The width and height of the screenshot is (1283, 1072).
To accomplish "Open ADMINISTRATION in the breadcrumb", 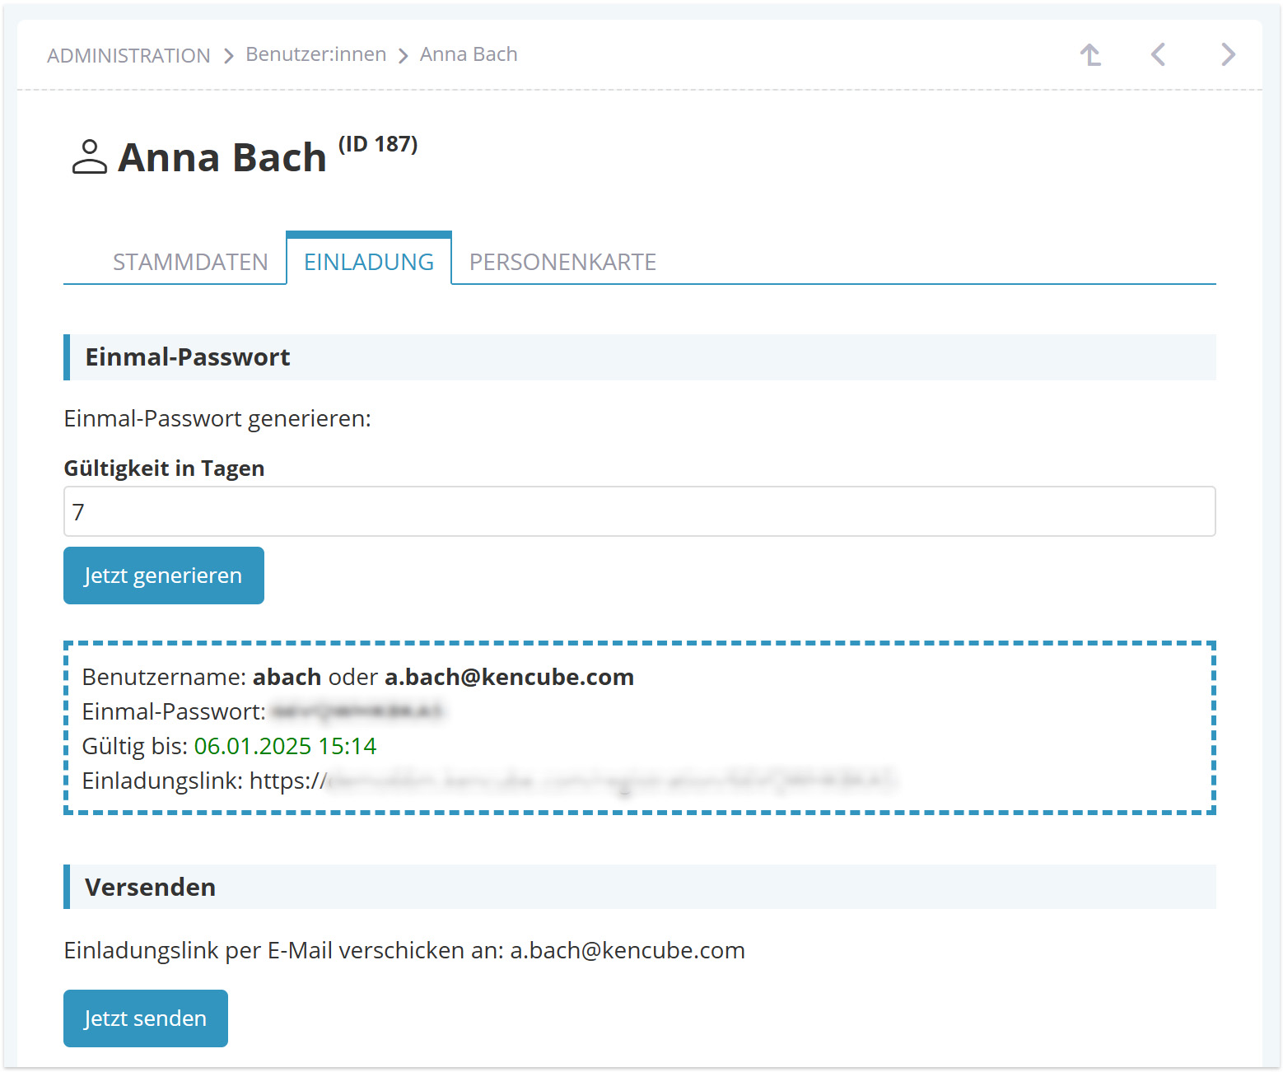I will pyautogui.click(x=128, y=55).
